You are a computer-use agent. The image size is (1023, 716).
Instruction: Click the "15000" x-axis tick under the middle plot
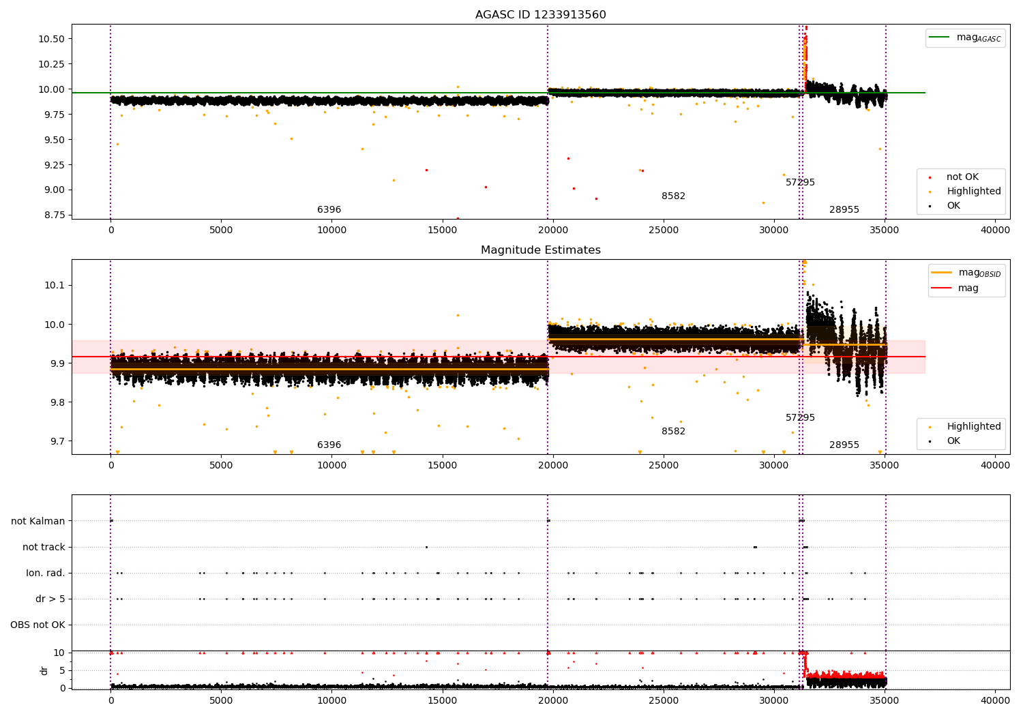point(443,466)
